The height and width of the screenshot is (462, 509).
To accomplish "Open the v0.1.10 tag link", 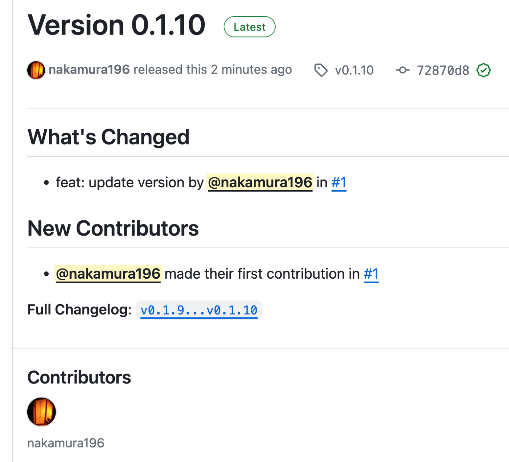I will pos(354,70).
